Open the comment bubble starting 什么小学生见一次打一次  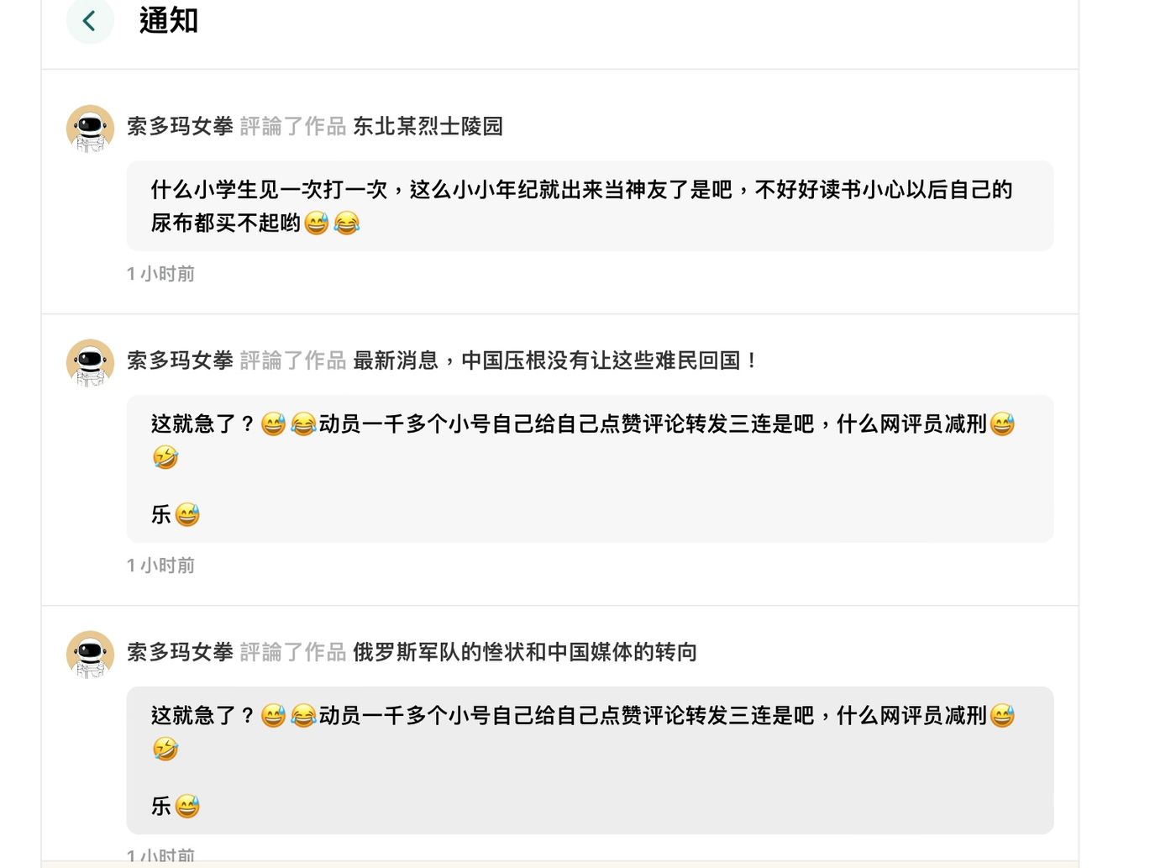(590, 206)
